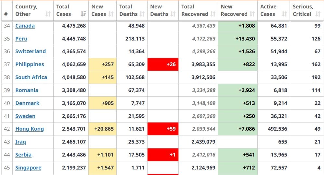Select Singapore total deaths 1,711
This screenshot has height=175, width=324.
click(138, 168)
